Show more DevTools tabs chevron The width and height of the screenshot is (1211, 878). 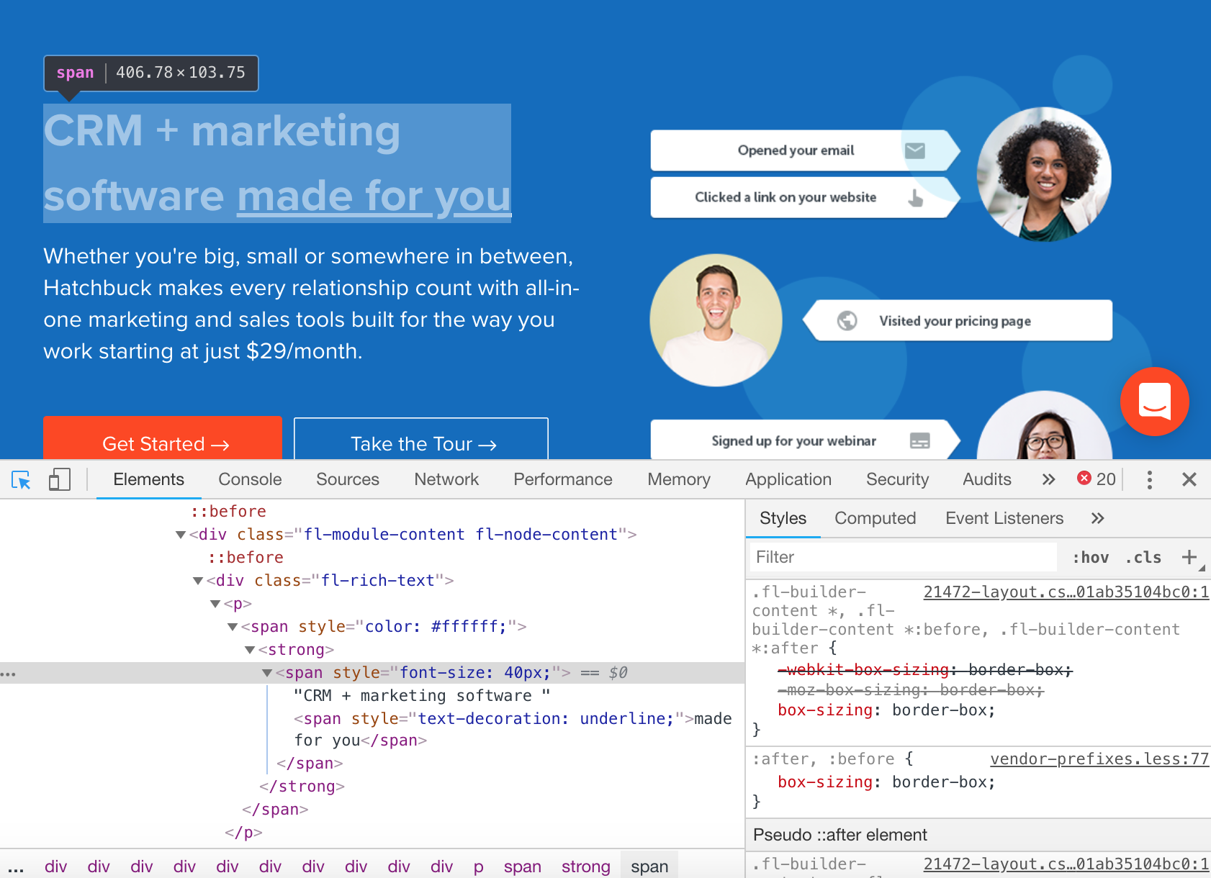[x=1048, y=479]
